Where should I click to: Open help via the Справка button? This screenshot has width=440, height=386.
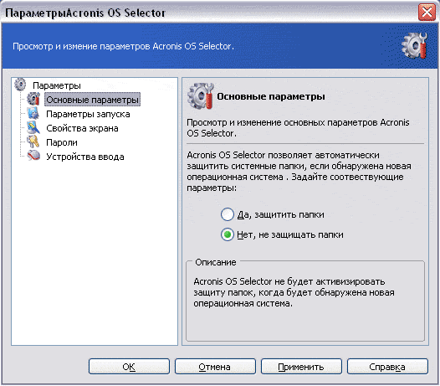click(x=387, y=367)
